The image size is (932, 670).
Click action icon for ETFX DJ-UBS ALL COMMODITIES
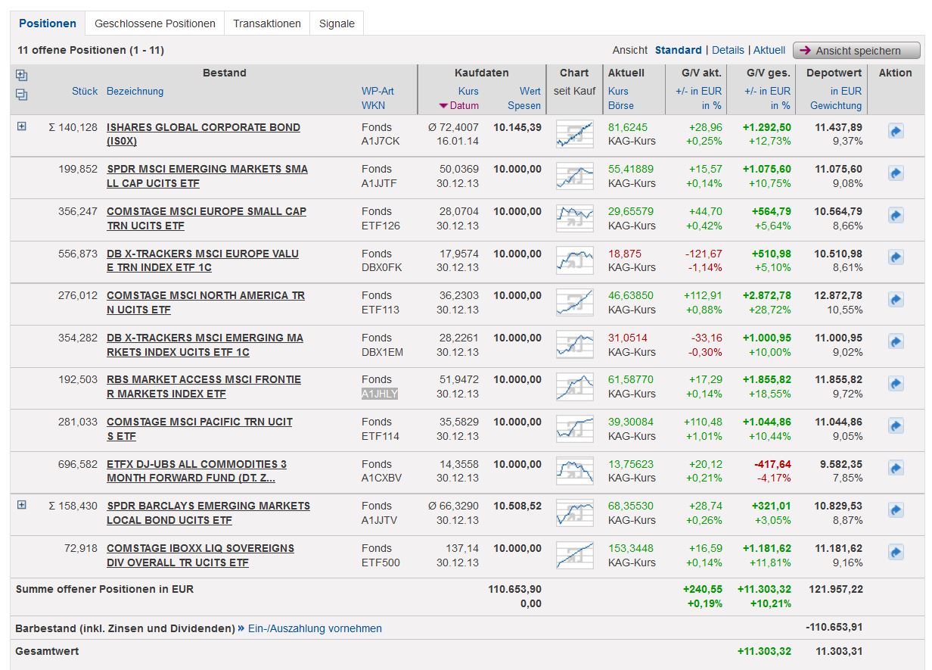point(896,469)
